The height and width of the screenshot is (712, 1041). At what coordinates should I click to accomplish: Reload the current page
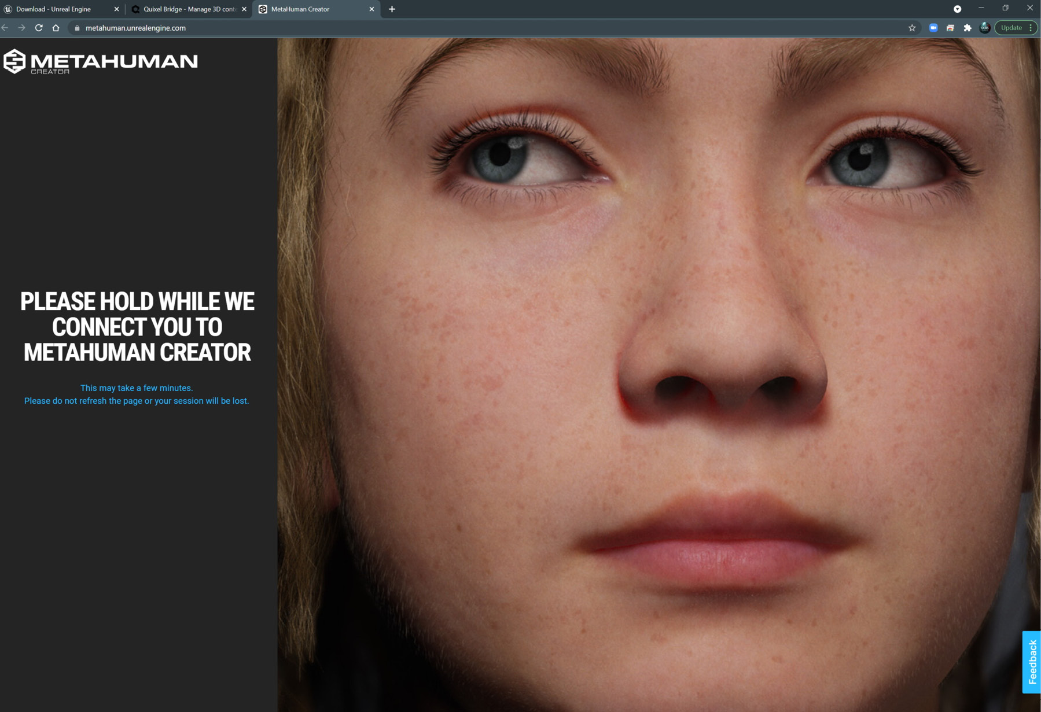click(39, 28)
